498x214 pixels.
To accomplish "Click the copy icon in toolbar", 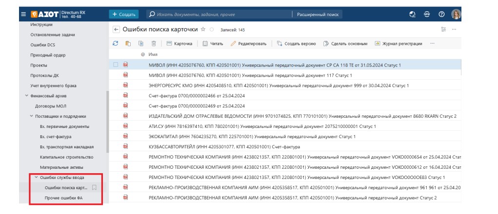I will pos(140,43).
